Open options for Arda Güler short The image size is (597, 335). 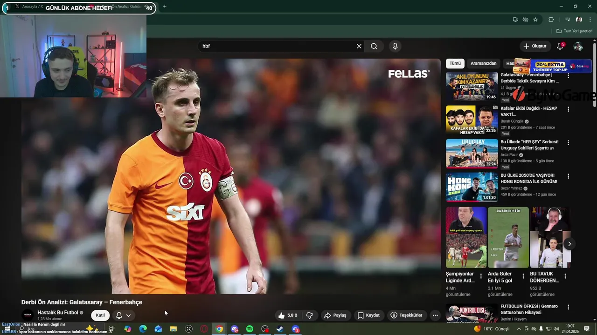click(x=523, y=276)
